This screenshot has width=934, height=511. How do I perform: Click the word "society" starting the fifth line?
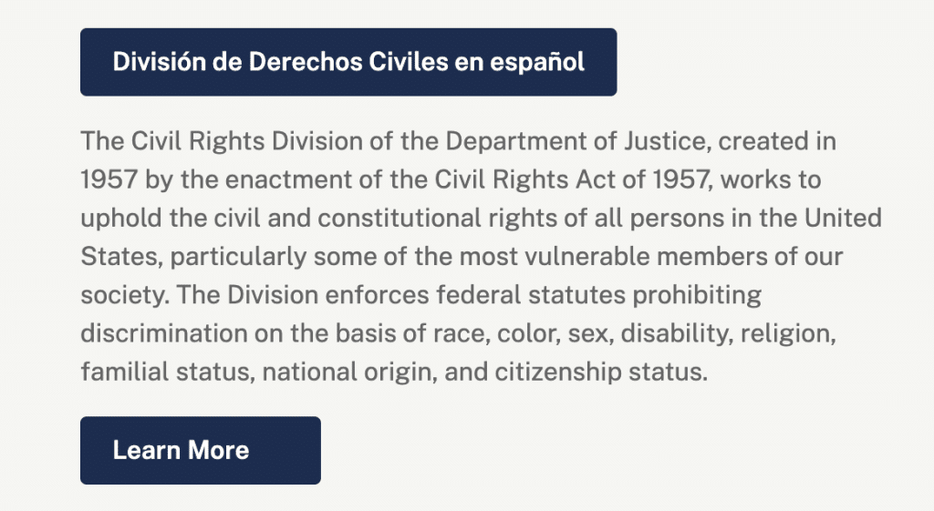coord(112,297)
